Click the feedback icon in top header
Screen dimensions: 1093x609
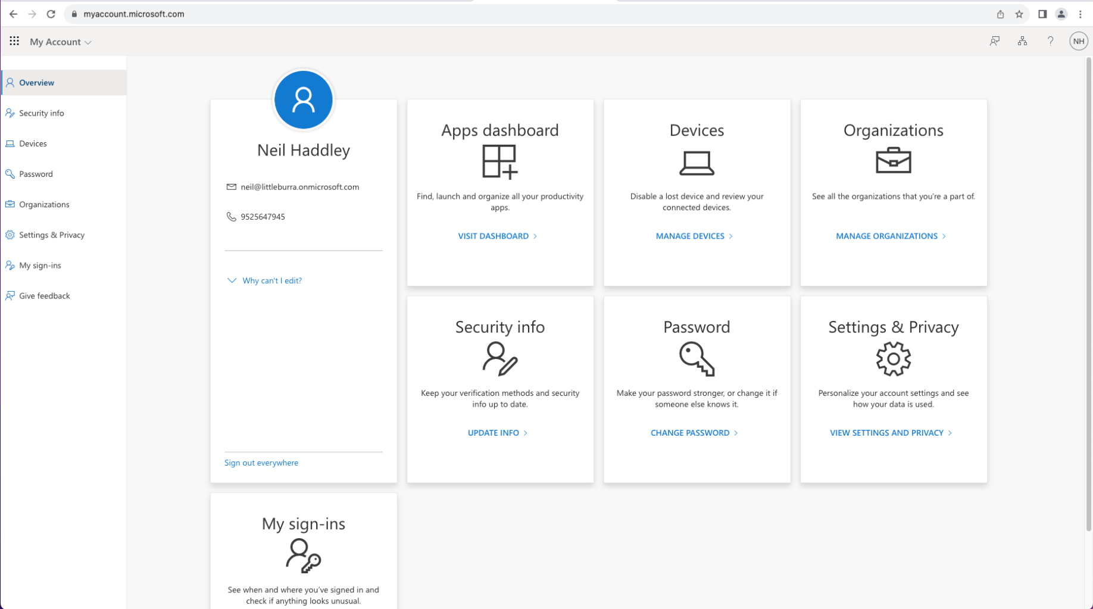(994, 41)
